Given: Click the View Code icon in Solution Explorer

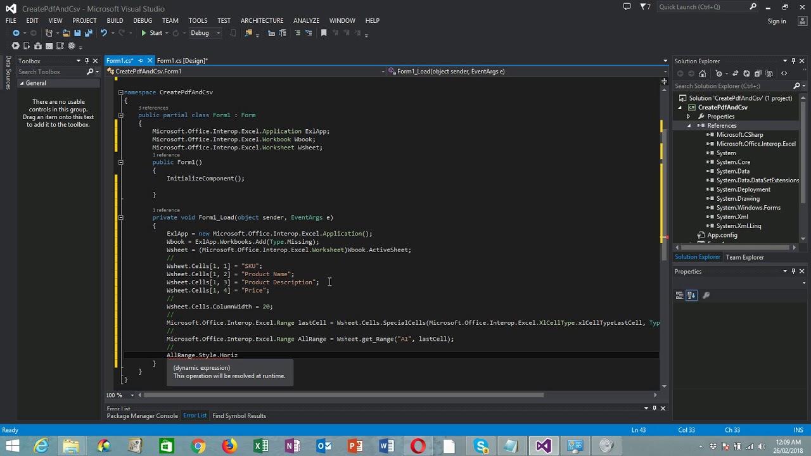Looking at the screenshot, I should pyautogui.click(x=784, y=73).
